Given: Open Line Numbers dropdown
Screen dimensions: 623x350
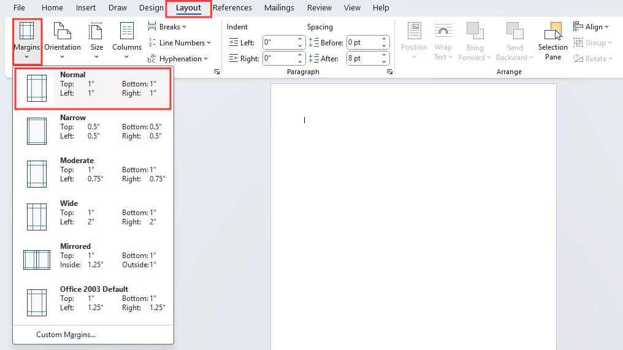Looking at the screenshot, I should coord(179,42).
